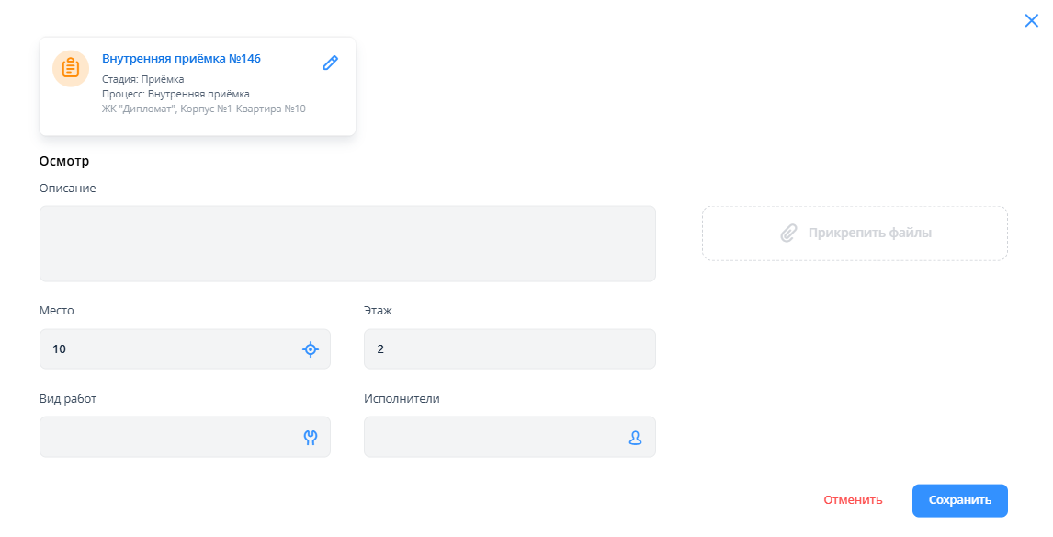
Task: Click into the Место field showing 10
Action: 170,349
